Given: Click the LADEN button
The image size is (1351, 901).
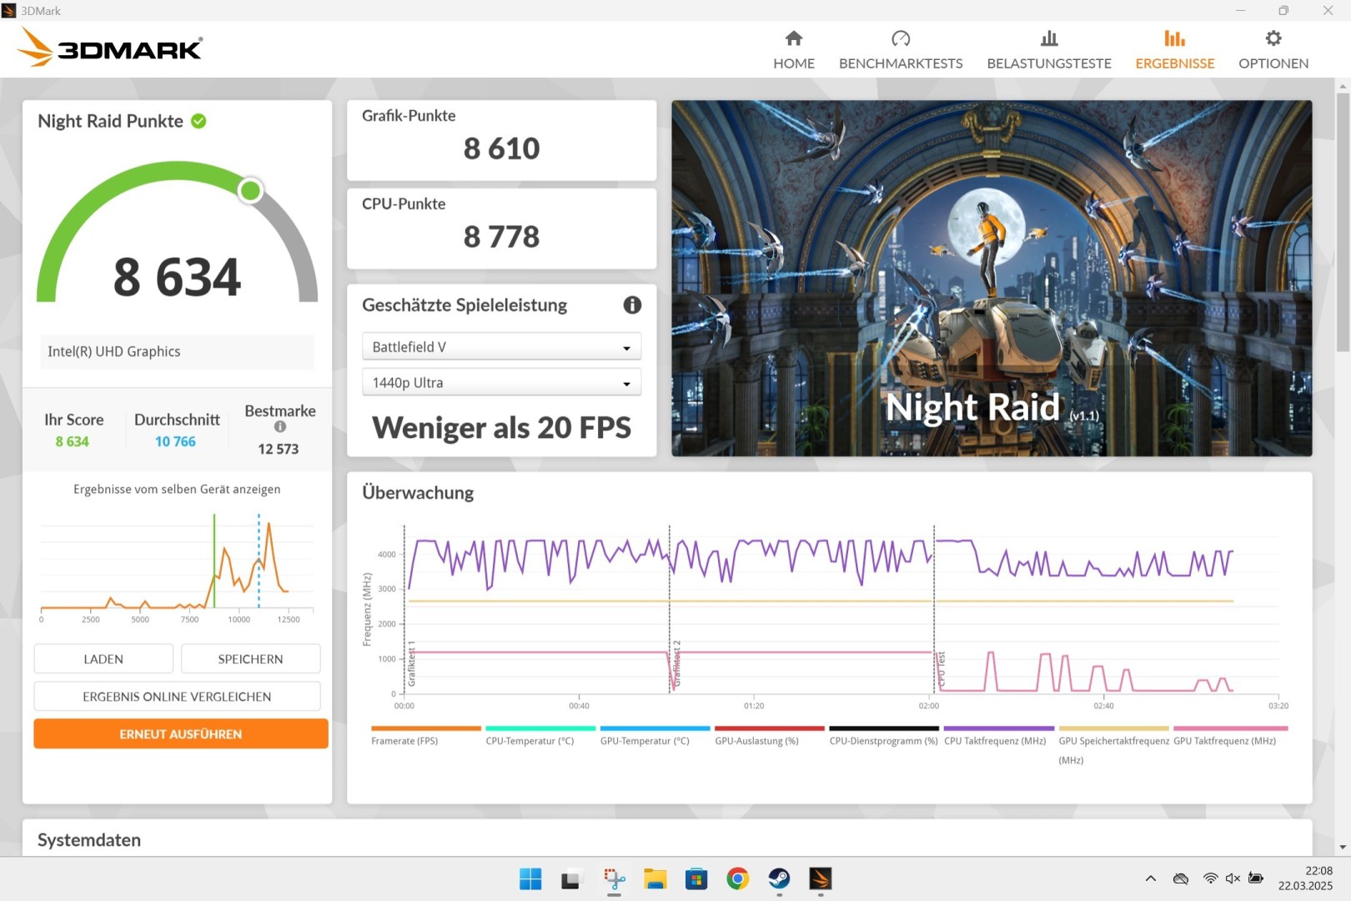Looking at the screenshot, I should click(103, 659).
